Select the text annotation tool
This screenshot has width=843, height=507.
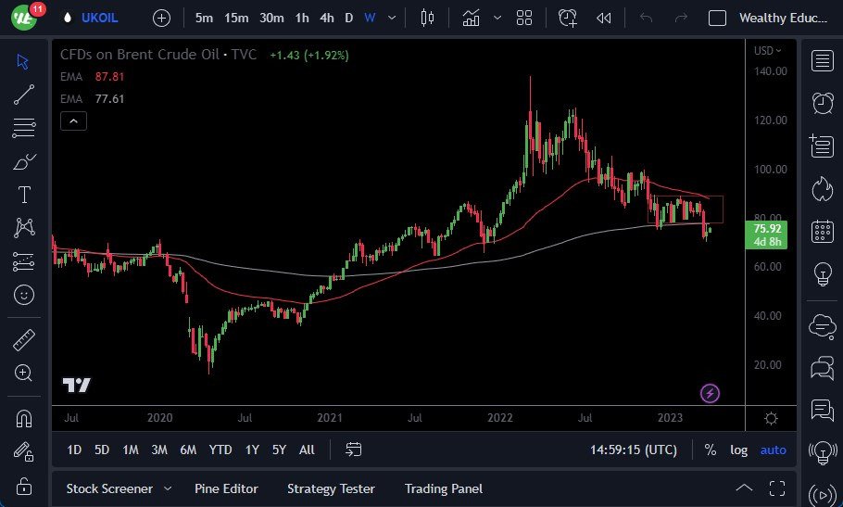[24, 195]
